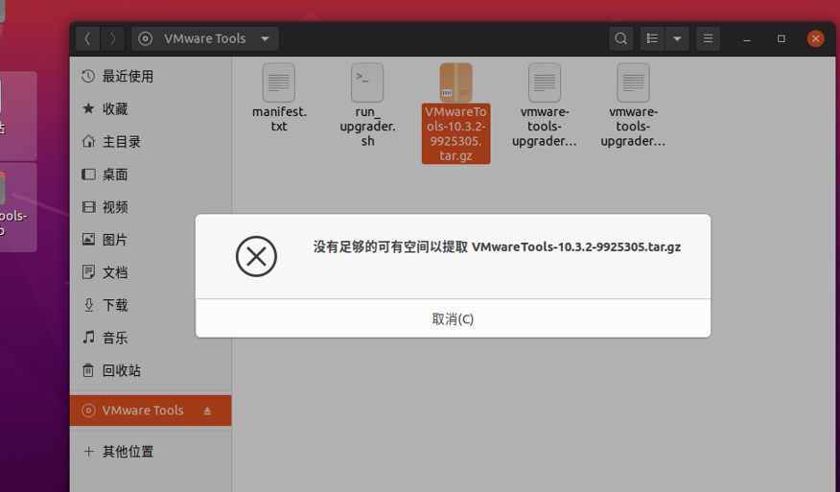Click the house icon beside 主目录
This screenshot has width=840, height=492.
point(88,142)
